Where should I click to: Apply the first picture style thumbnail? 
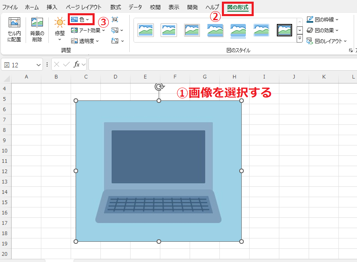pos(145,30)
